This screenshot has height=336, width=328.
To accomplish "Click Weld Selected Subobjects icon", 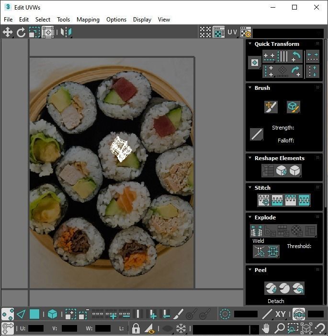I will coord(273,251).
